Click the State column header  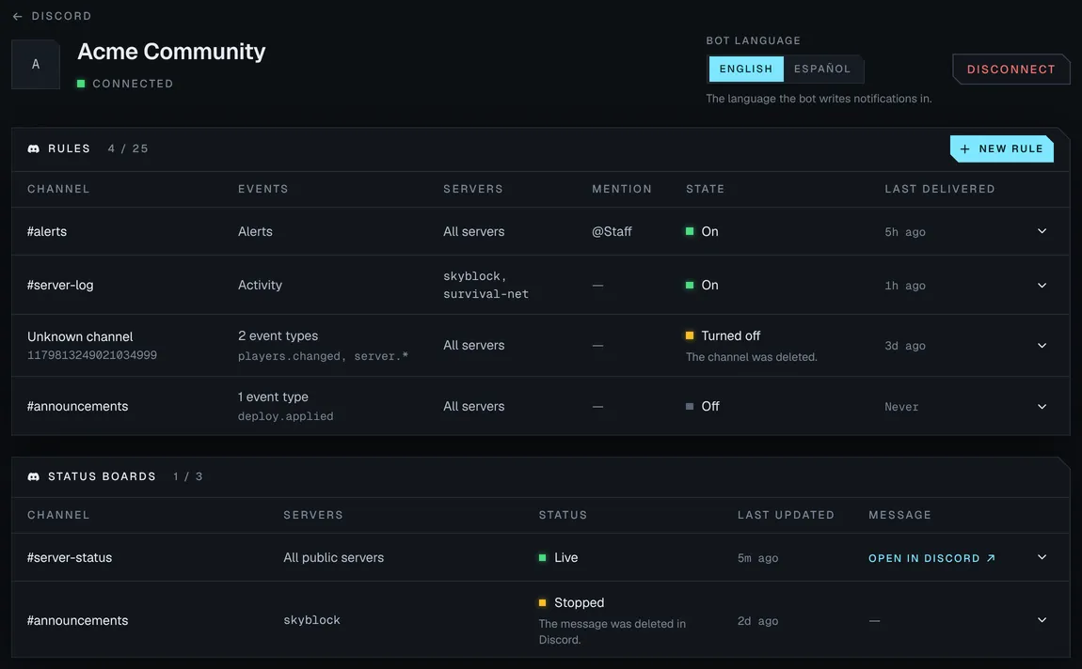[706, 189]
